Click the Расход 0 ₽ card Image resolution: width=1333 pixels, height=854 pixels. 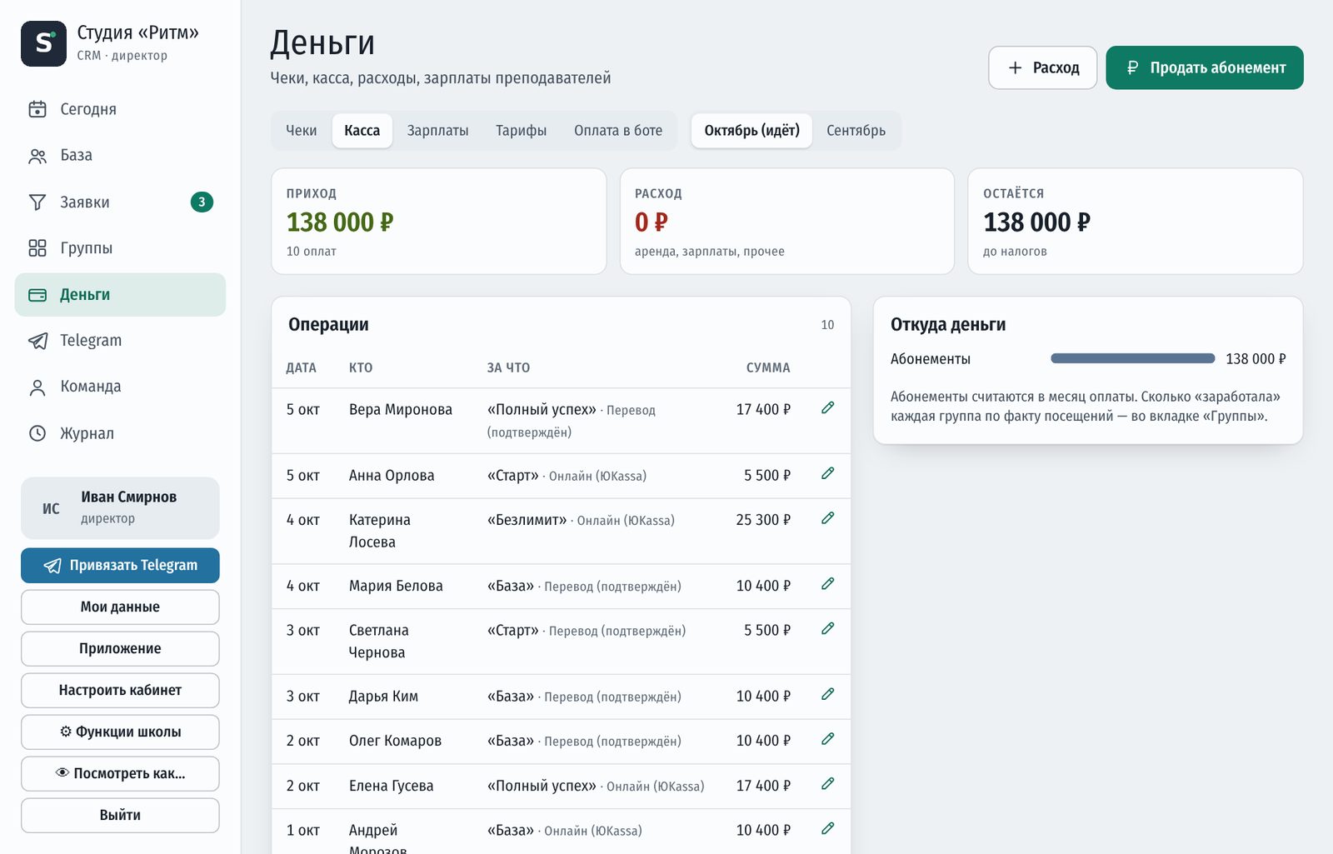tap(787, 222)
